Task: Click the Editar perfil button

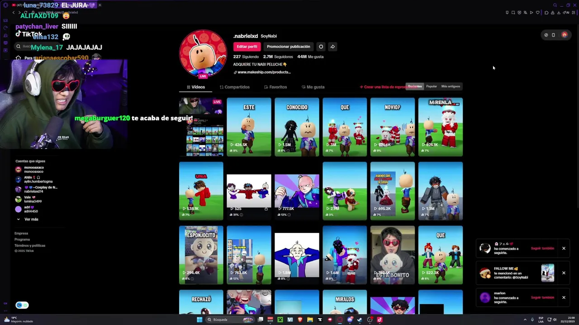Action: point(247,46)
